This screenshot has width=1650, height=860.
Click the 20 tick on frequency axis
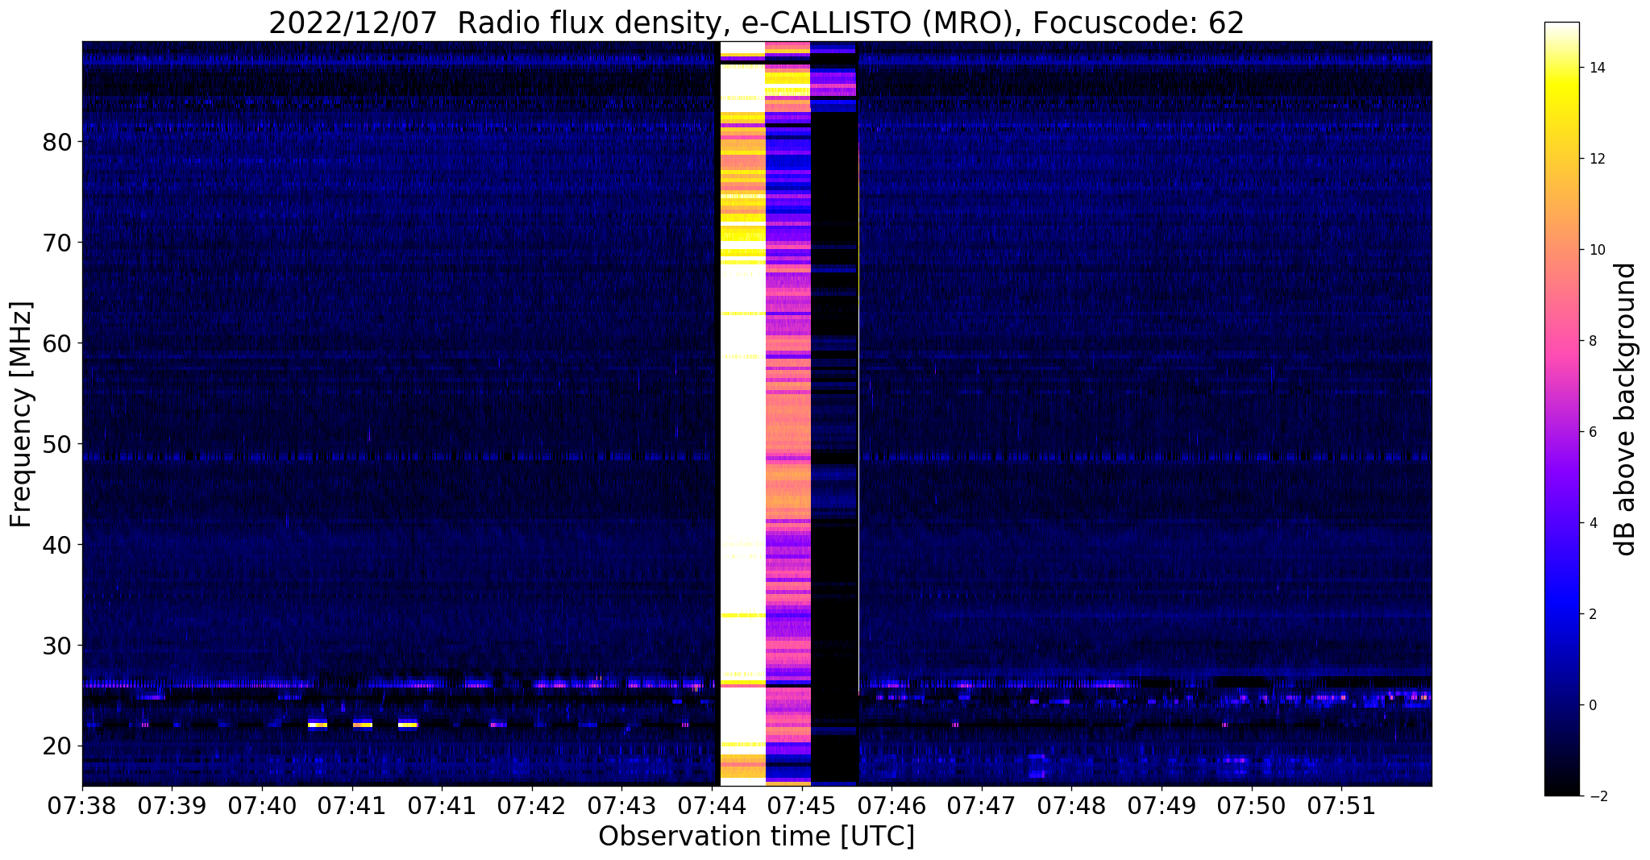point(57,746)
